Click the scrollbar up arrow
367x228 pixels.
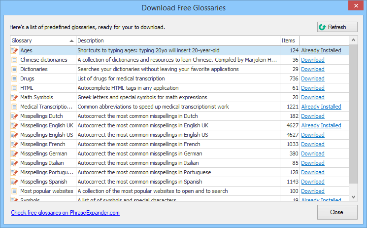[x=353, y=40]
